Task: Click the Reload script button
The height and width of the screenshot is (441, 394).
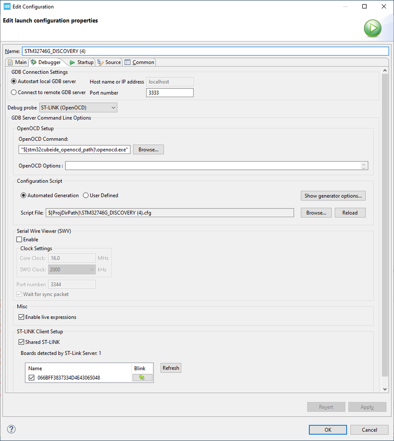Action: (350, 213)
